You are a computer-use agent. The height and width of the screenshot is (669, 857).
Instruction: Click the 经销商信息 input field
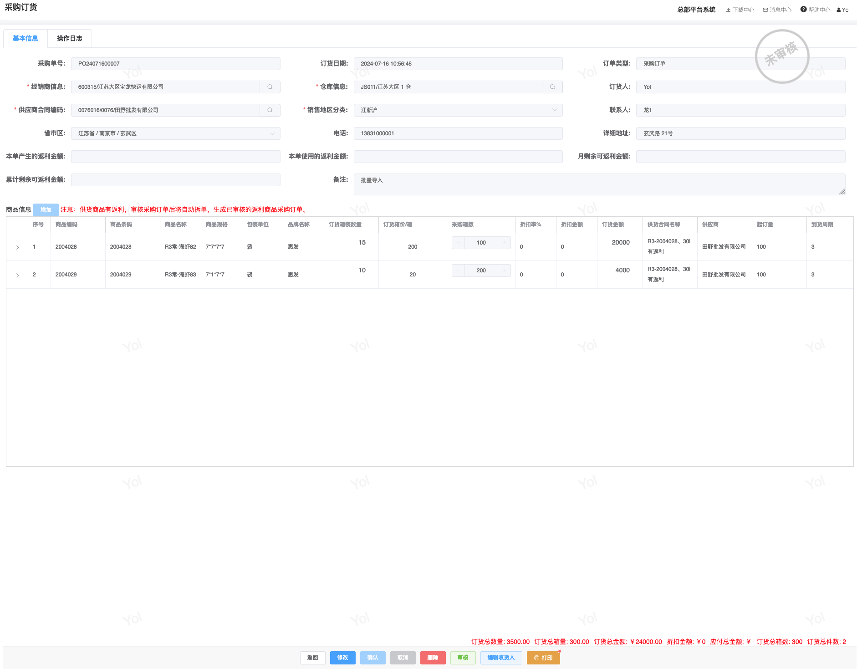[x=166, y=87]
